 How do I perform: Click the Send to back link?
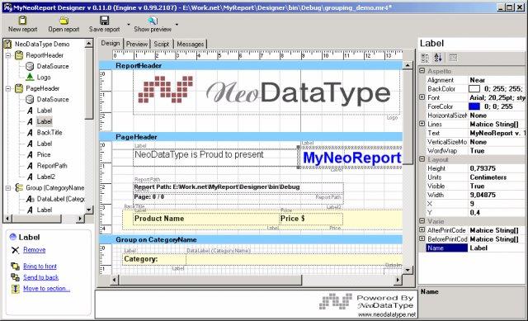pyautogui.click(x=40, y=277)
